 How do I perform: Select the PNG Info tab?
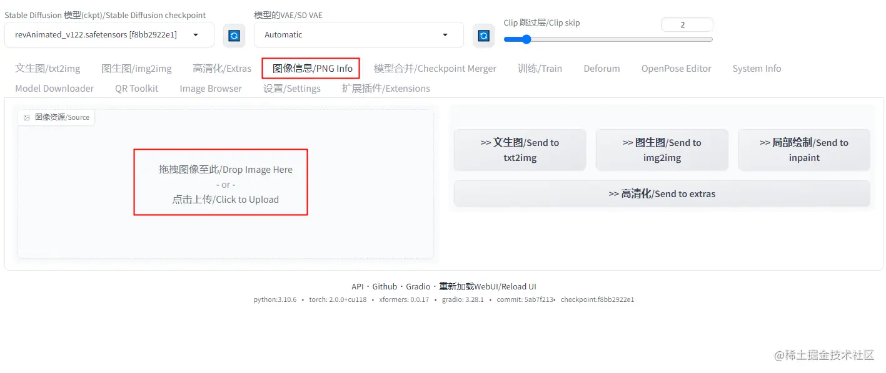[312, 69]
